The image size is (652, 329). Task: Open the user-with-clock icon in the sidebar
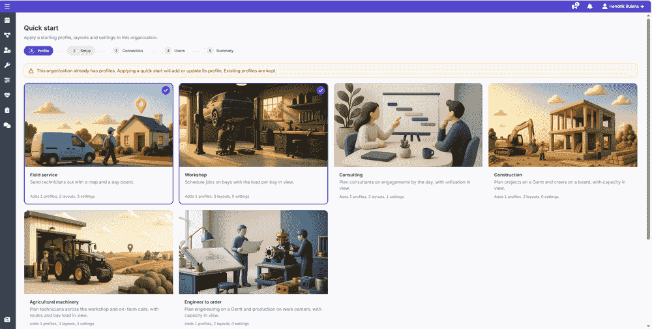point(7,50)
